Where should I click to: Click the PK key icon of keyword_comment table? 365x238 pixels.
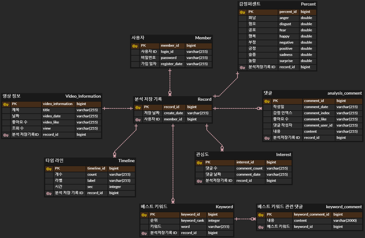pos(260,214)
